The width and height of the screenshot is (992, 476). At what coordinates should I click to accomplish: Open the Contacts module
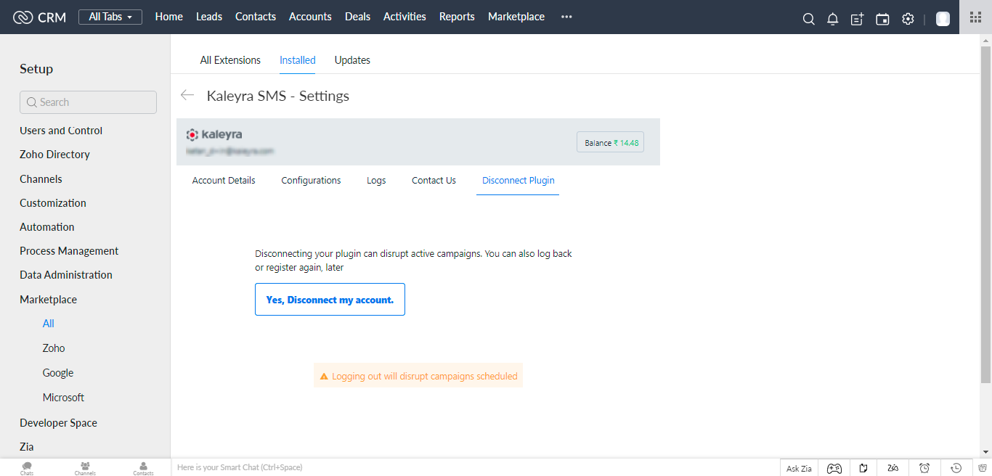[256, 17]
